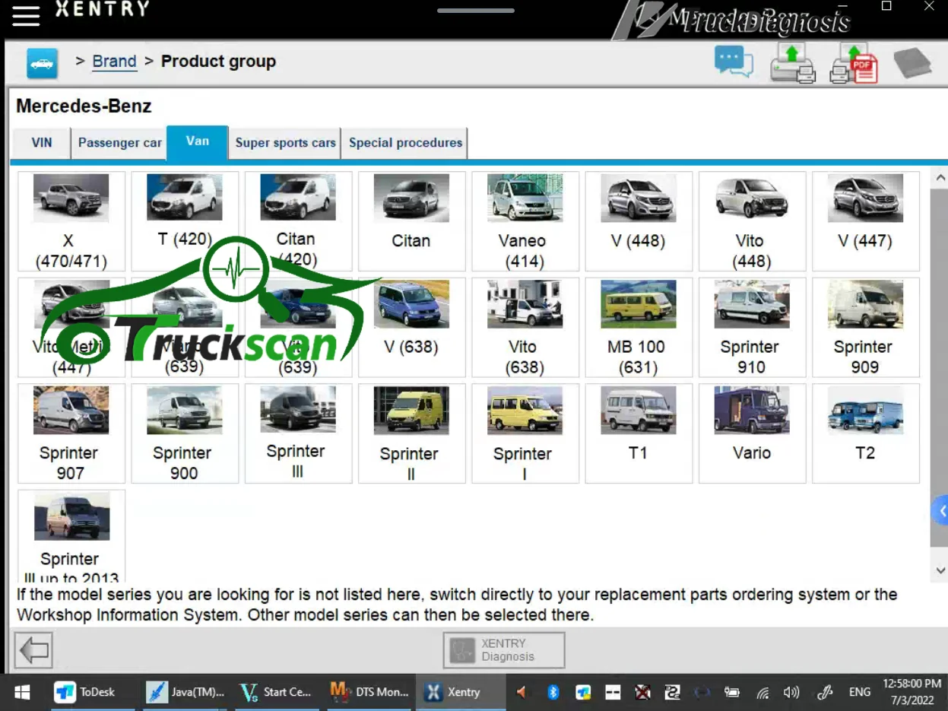948x711 pixels.
Task: Select the Van tab
Action: pyautogui.click(x=198, y=142)
